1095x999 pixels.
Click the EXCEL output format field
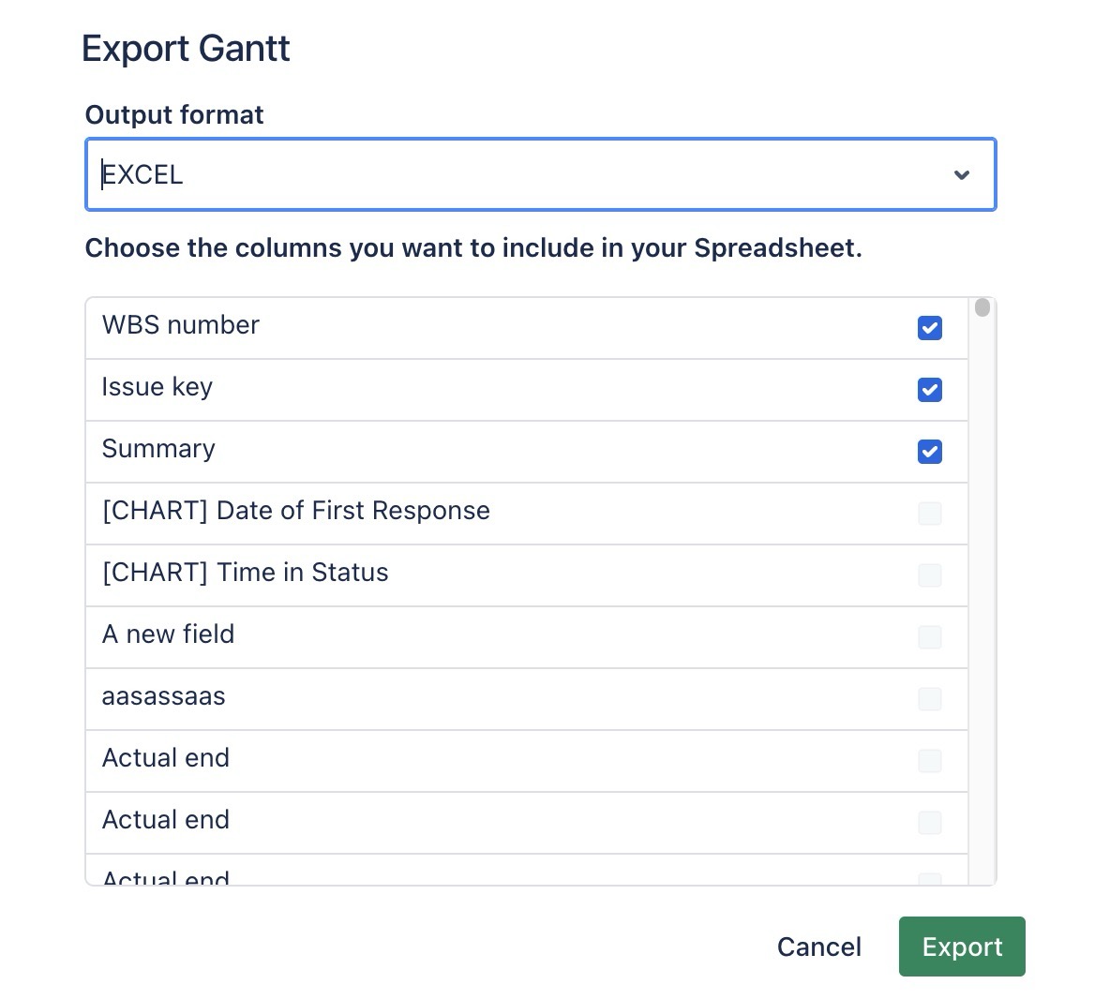coord(516,175)
